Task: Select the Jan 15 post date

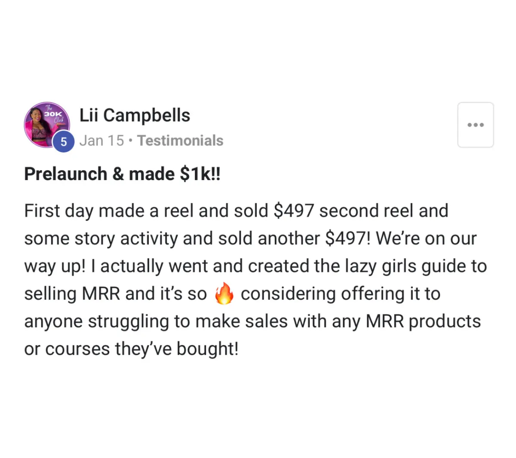Action: tap(101, 140)
